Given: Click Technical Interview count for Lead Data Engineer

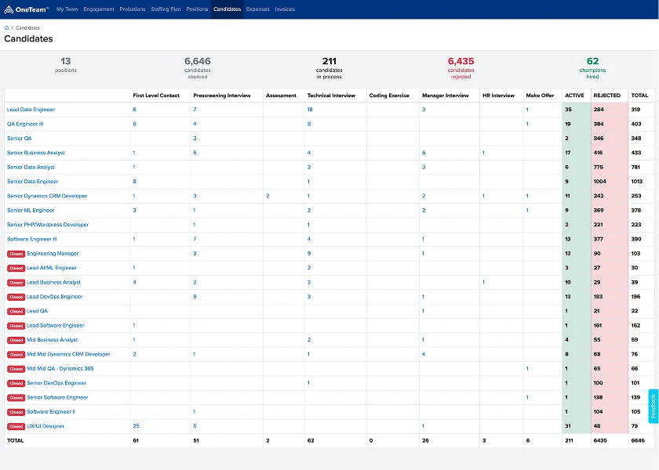Looking at the screenshot, I should click(x=310, y=110).
